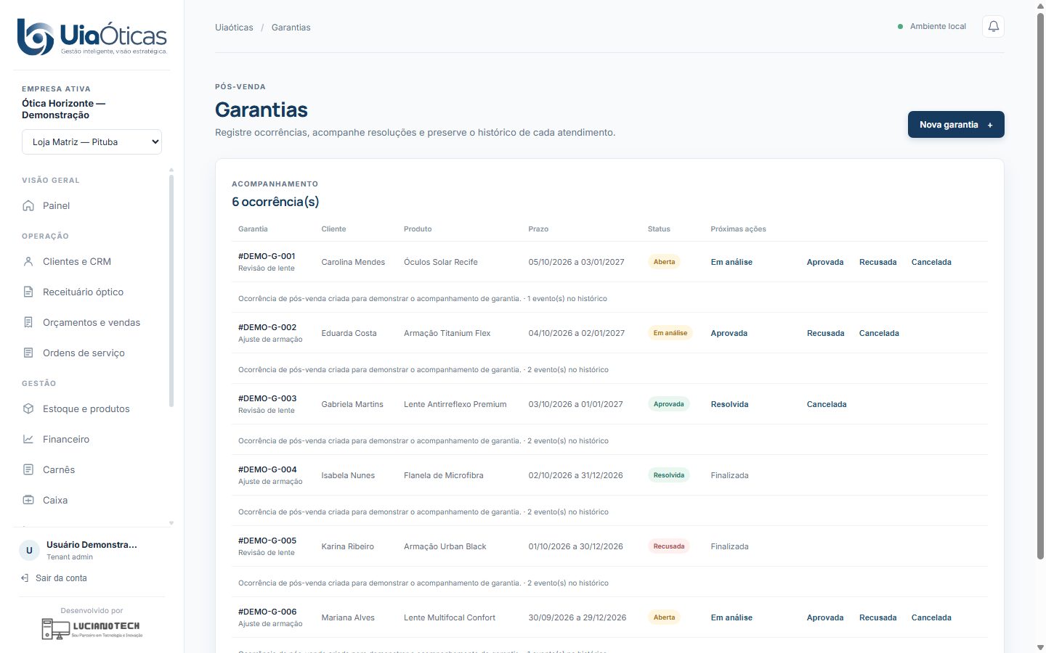Click the Uiaóticas breadcrumb link
1046x653 pixels.
234,28
